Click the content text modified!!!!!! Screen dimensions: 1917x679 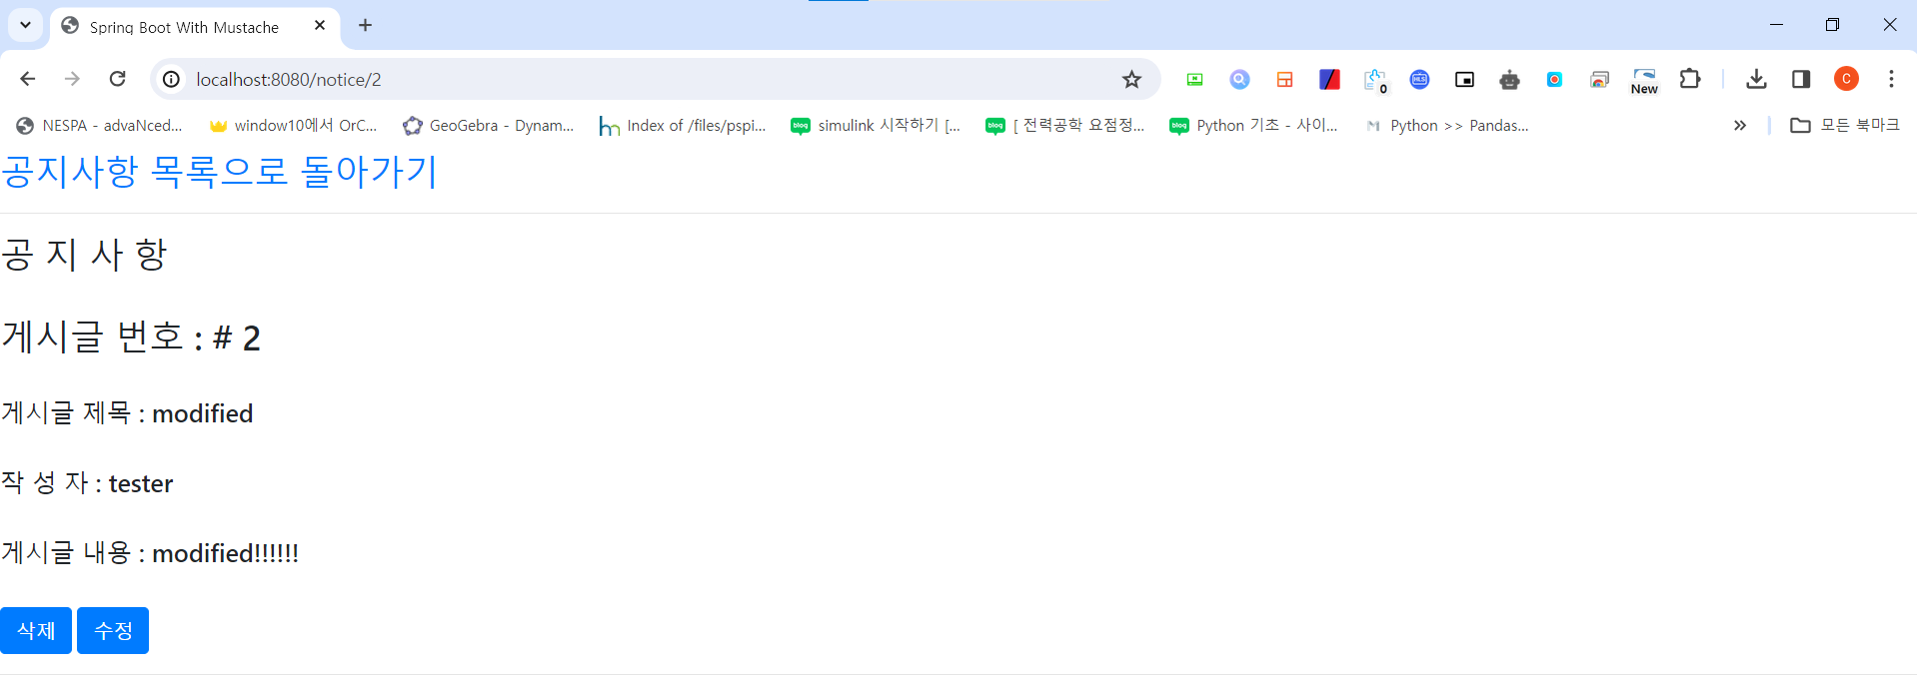226,553
